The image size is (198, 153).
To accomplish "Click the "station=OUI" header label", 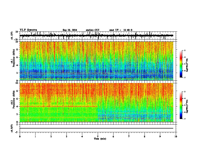I will [92, 30].
